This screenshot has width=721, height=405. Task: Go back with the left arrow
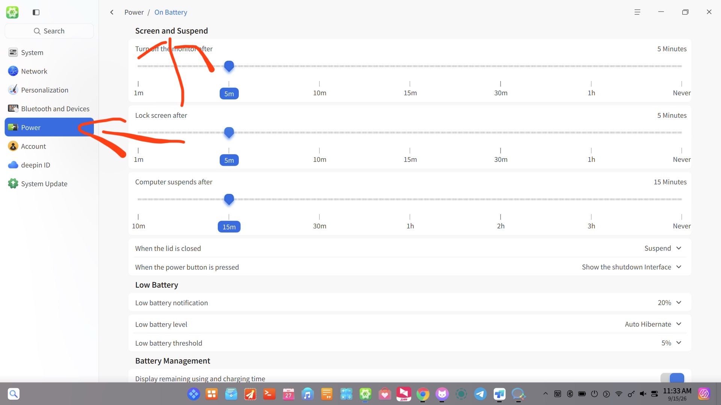point(112,12)
